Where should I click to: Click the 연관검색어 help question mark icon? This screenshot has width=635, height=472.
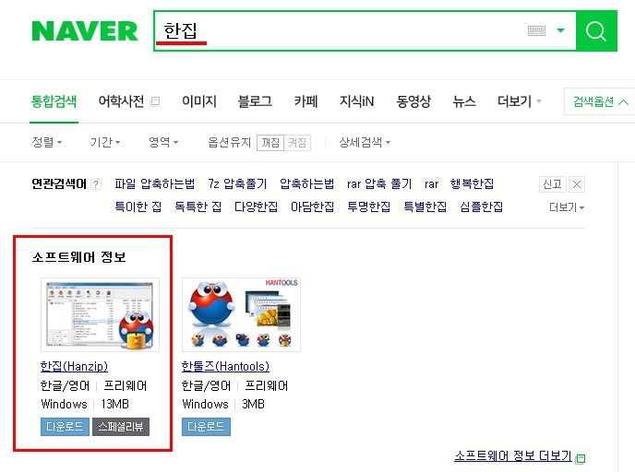point(96,184)
